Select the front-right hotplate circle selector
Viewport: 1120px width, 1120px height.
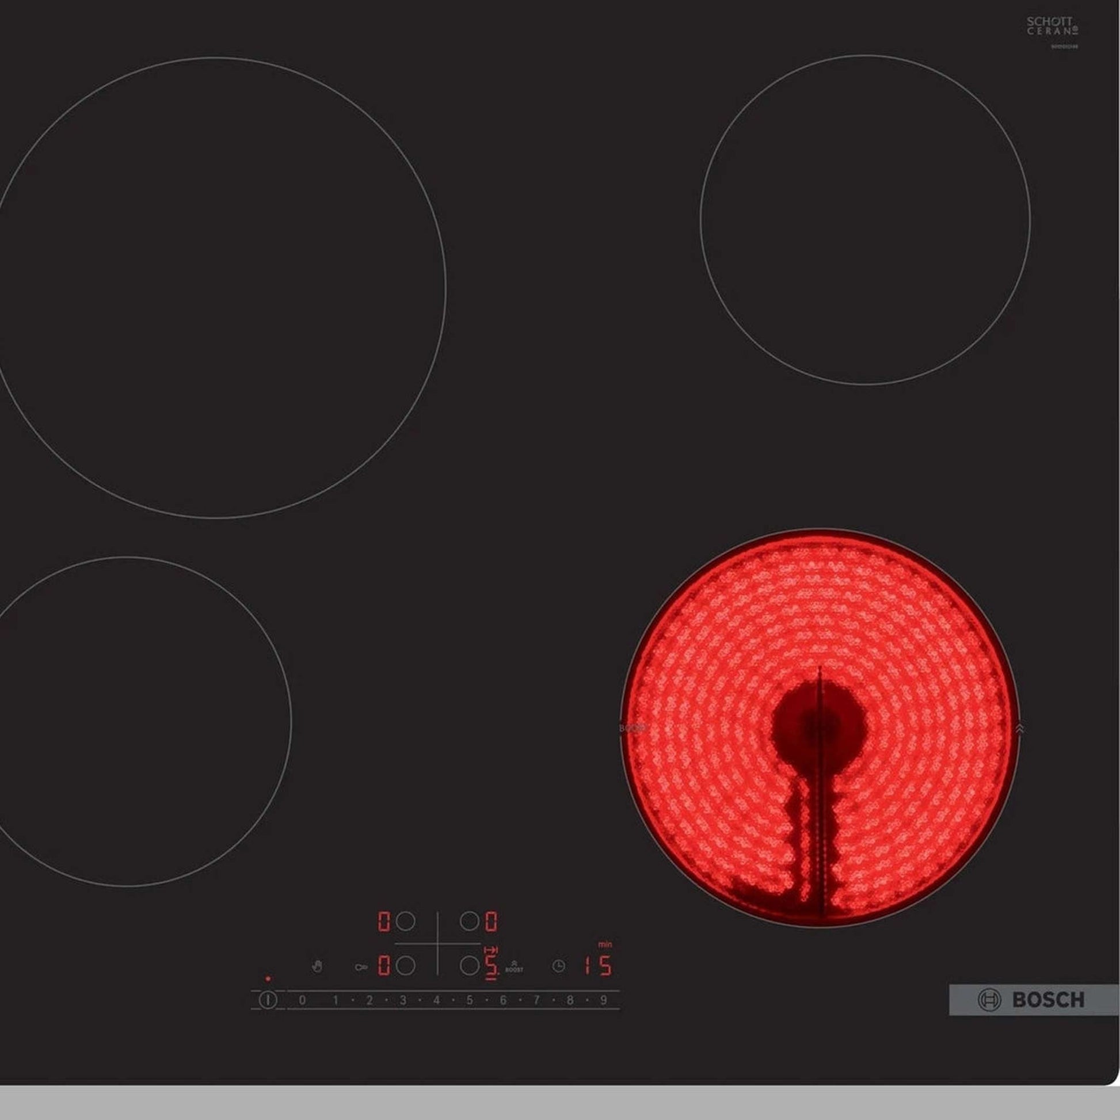469,966
